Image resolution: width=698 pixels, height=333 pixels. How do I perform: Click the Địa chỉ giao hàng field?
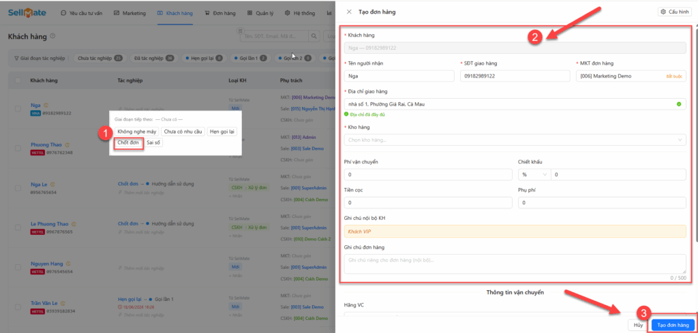pyautogui.click(x=515, y=104)
